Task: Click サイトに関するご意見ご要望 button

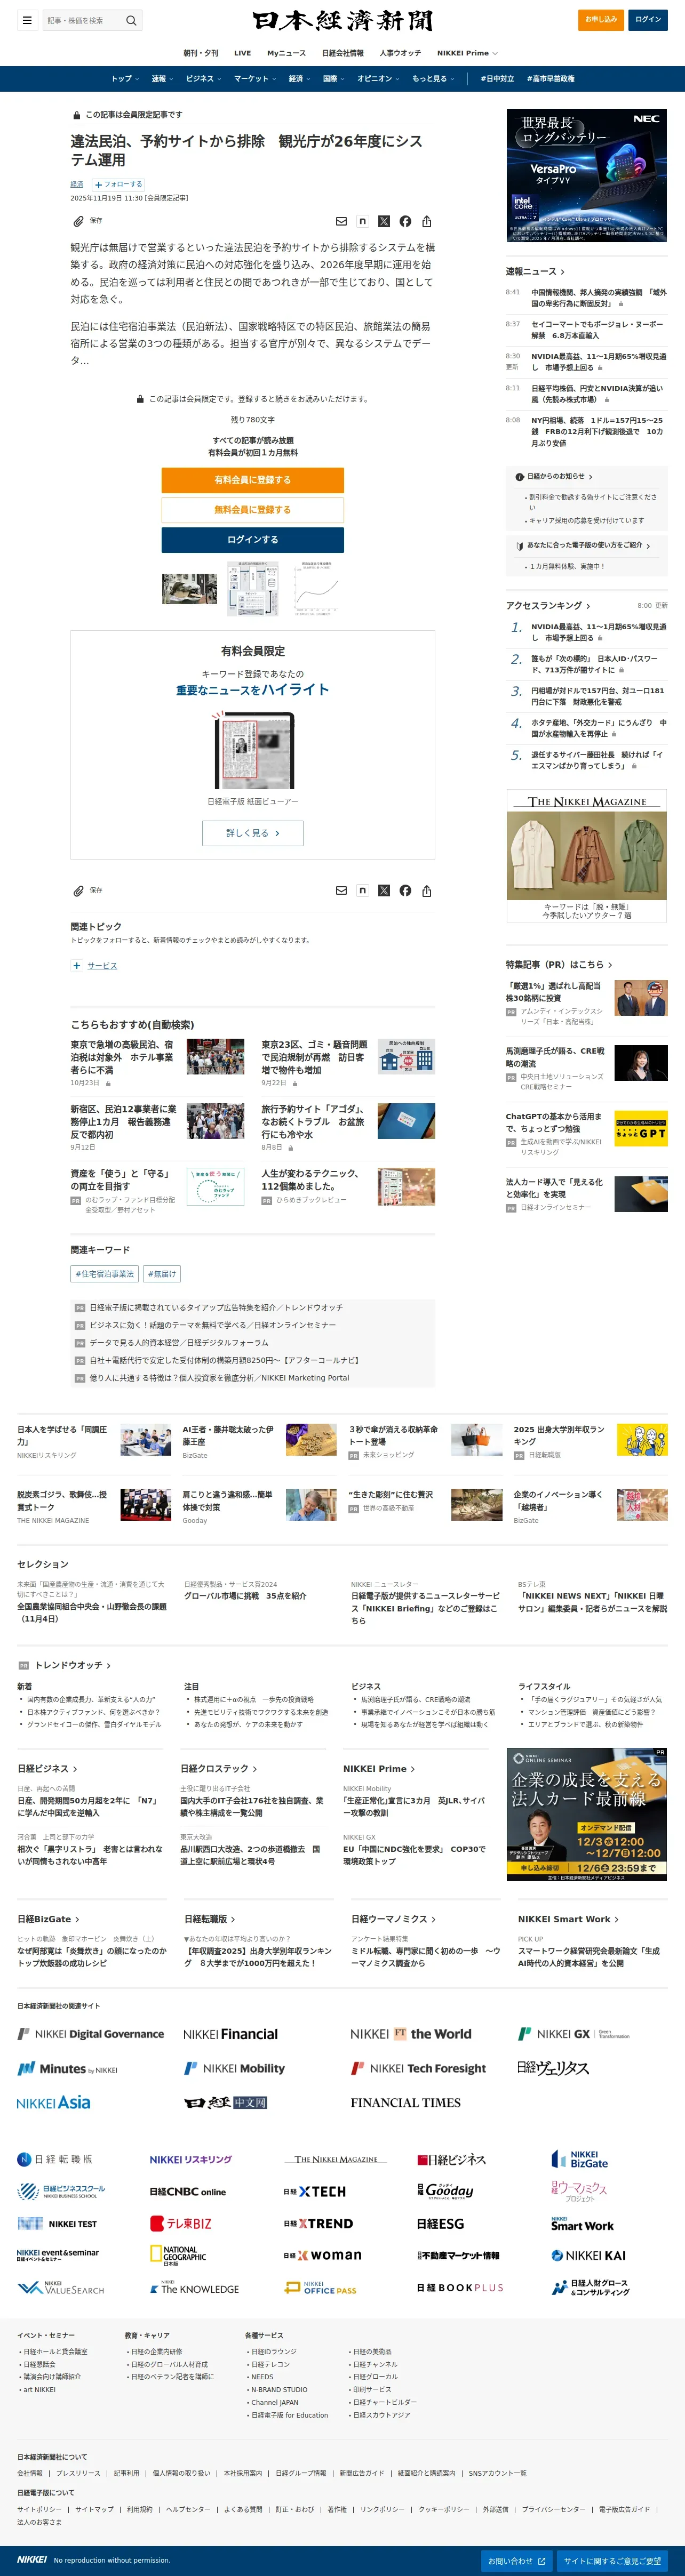Action: 612,2561
